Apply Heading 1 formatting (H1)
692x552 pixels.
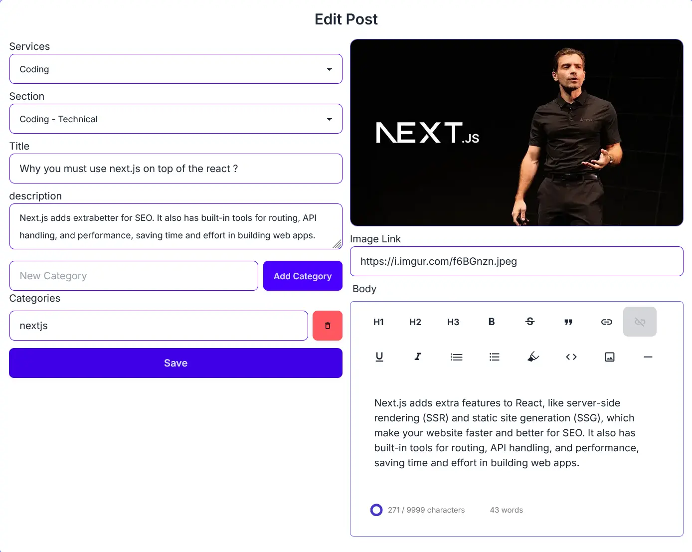click(x=379, y=322)
